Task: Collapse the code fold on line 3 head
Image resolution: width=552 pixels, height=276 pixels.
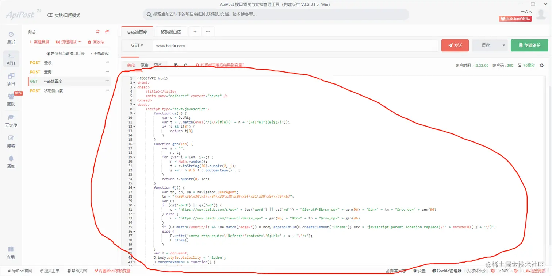Action: coord(135,87)
